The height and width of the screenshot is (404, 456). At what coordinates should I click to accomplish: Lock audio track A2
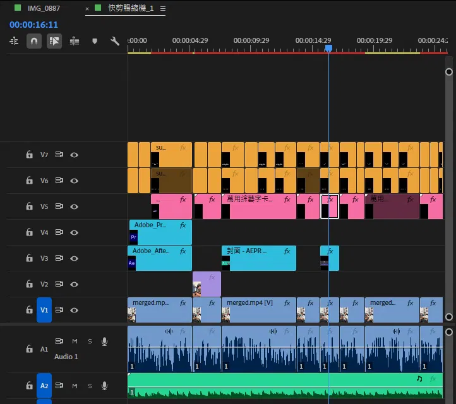click(30, 386)
